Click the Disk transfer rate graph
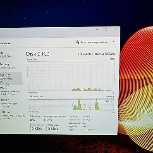This screenshot has width=153, height=153. [71, 105]
